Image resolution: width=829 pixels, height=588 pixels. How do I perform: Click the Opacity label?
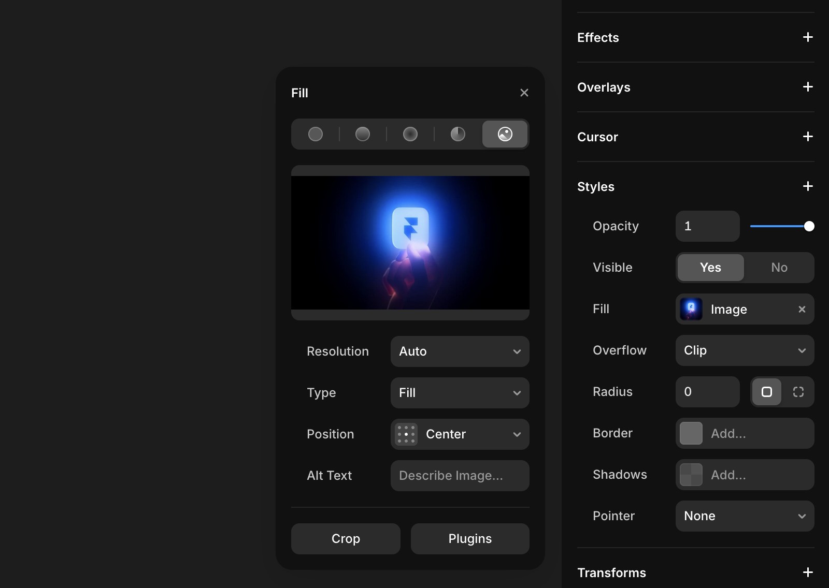[616, 226]
